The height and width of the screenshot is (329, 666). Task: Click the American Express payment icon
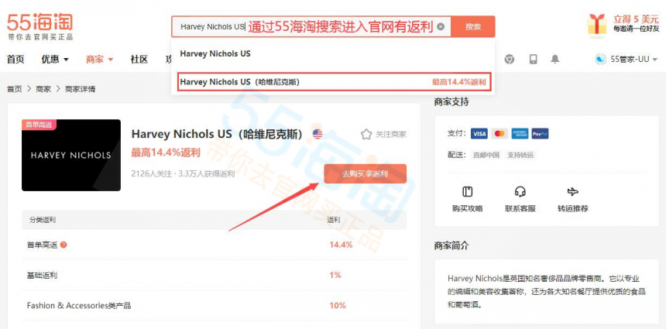click(x=520, y=134)
